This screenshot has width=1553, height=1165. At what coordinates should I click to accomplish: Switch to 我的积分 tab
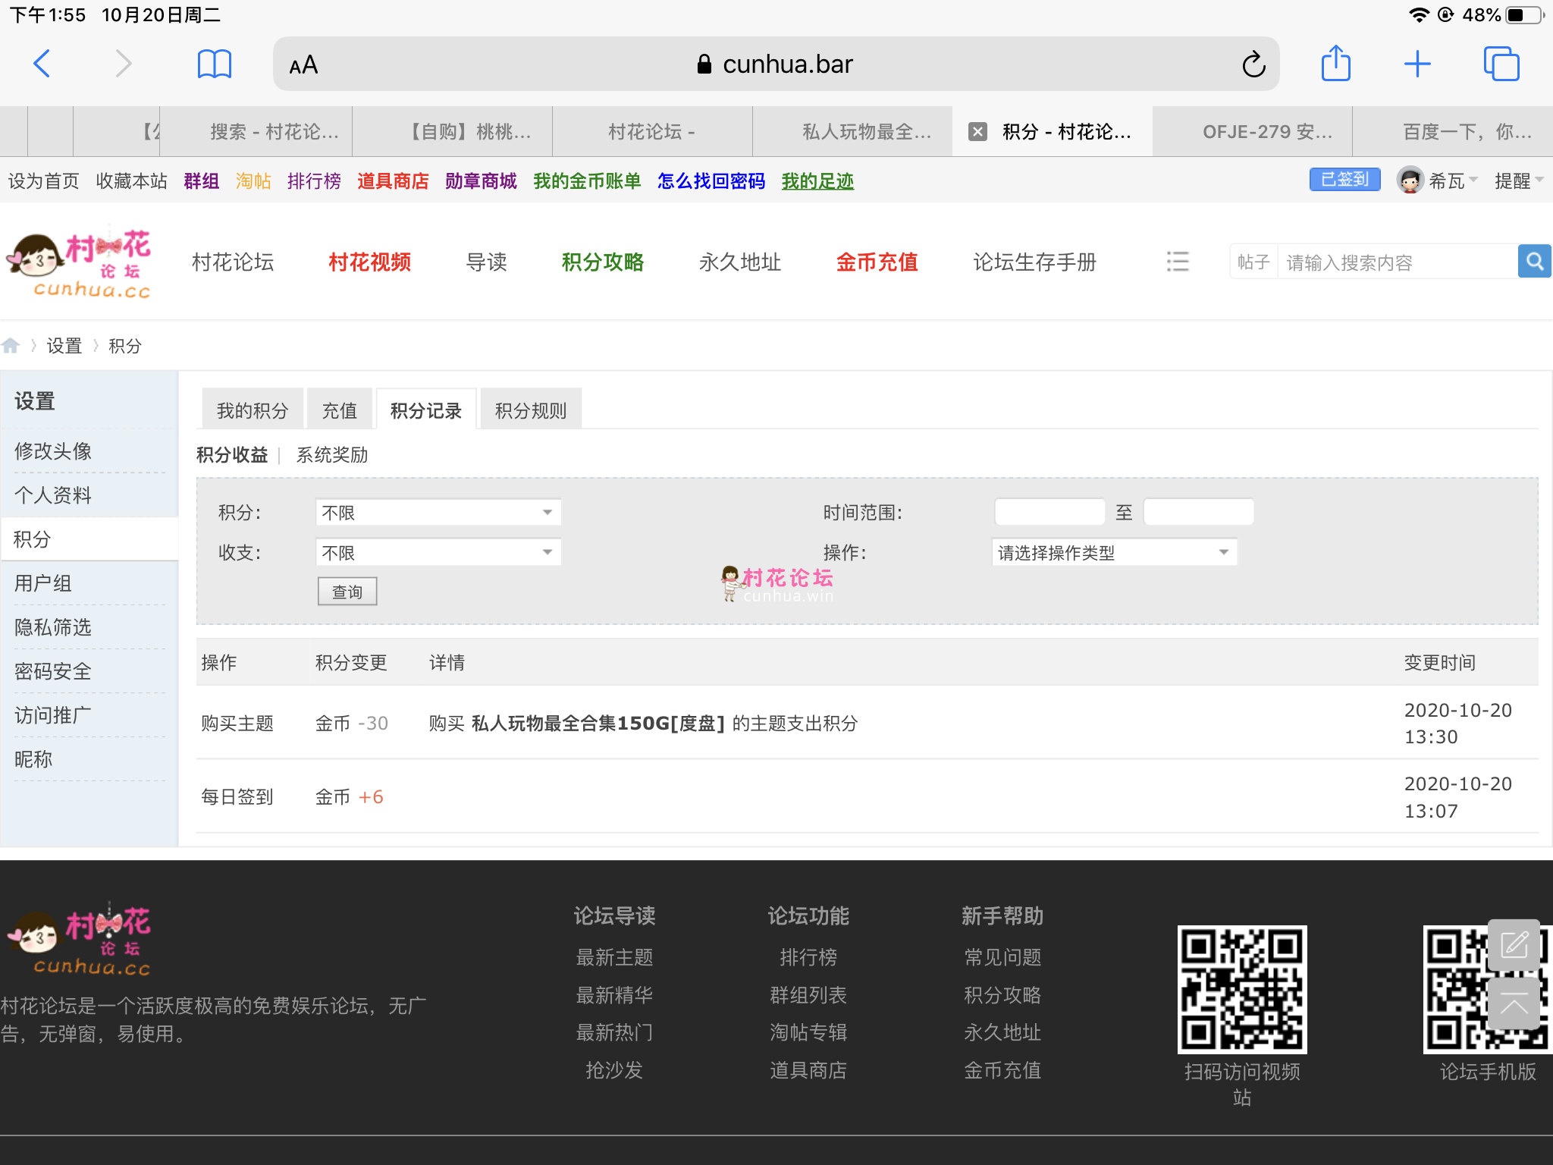pyautogui.click(x=253, y=410)
